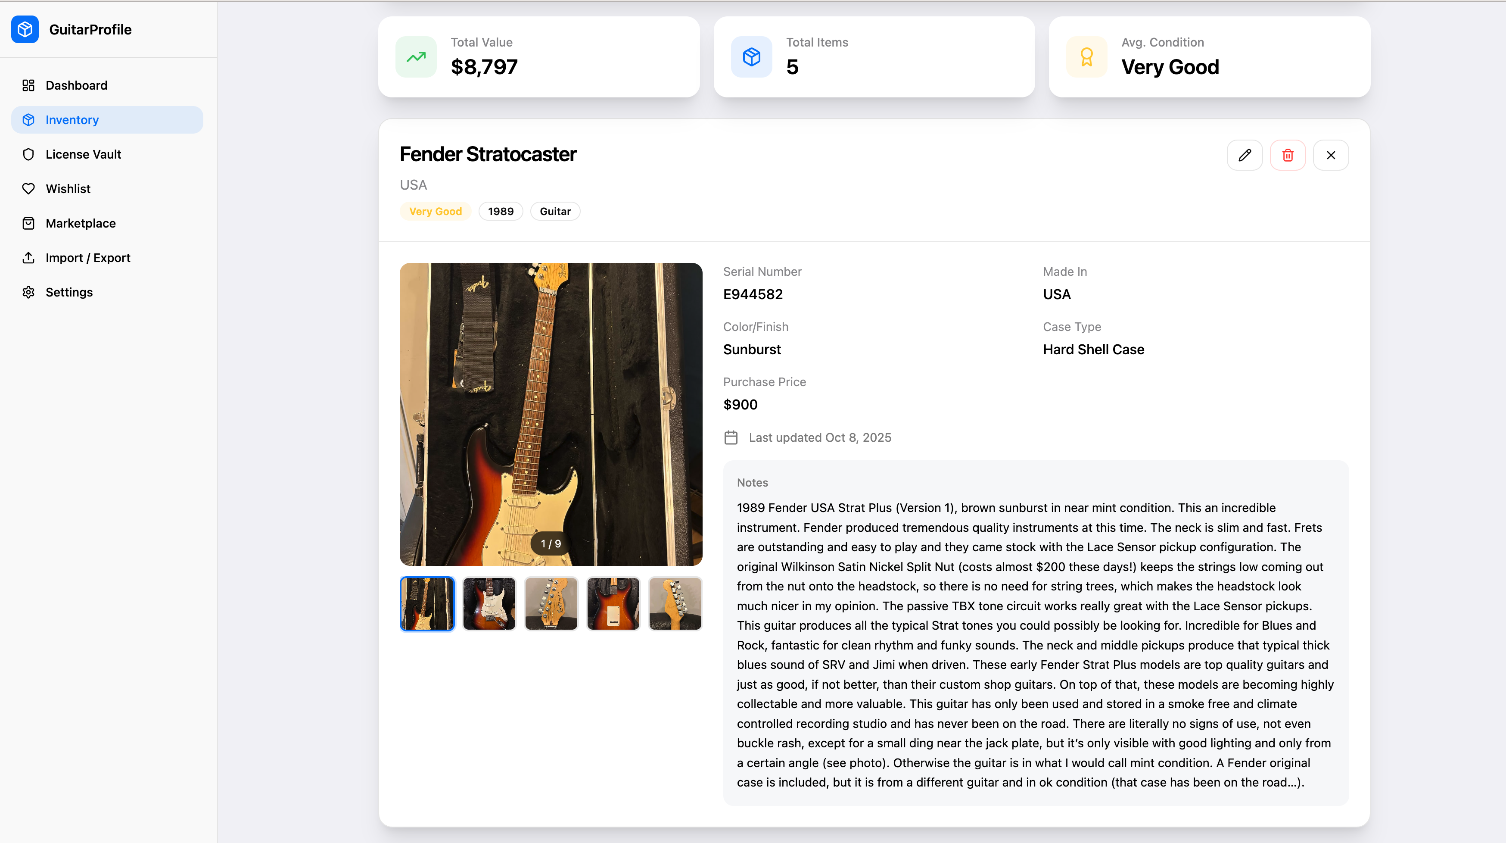Click the Avg. Condition award icon
Image resolution: width=1506 pixels, height=843 pixels.
[x=1086, y=57]
